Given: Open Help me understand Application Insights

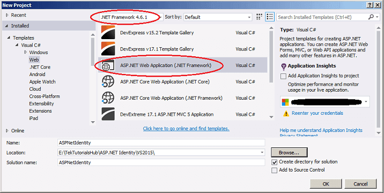Looking at the screenshot, I should coord(321,130).
